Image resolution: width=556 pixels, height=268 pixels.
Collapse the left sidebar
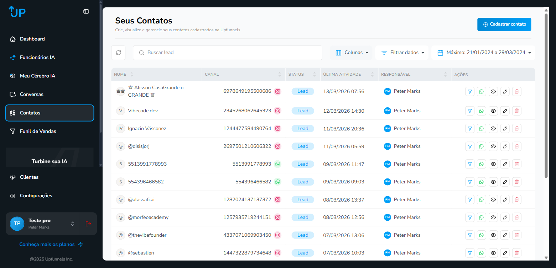(86, 11)
